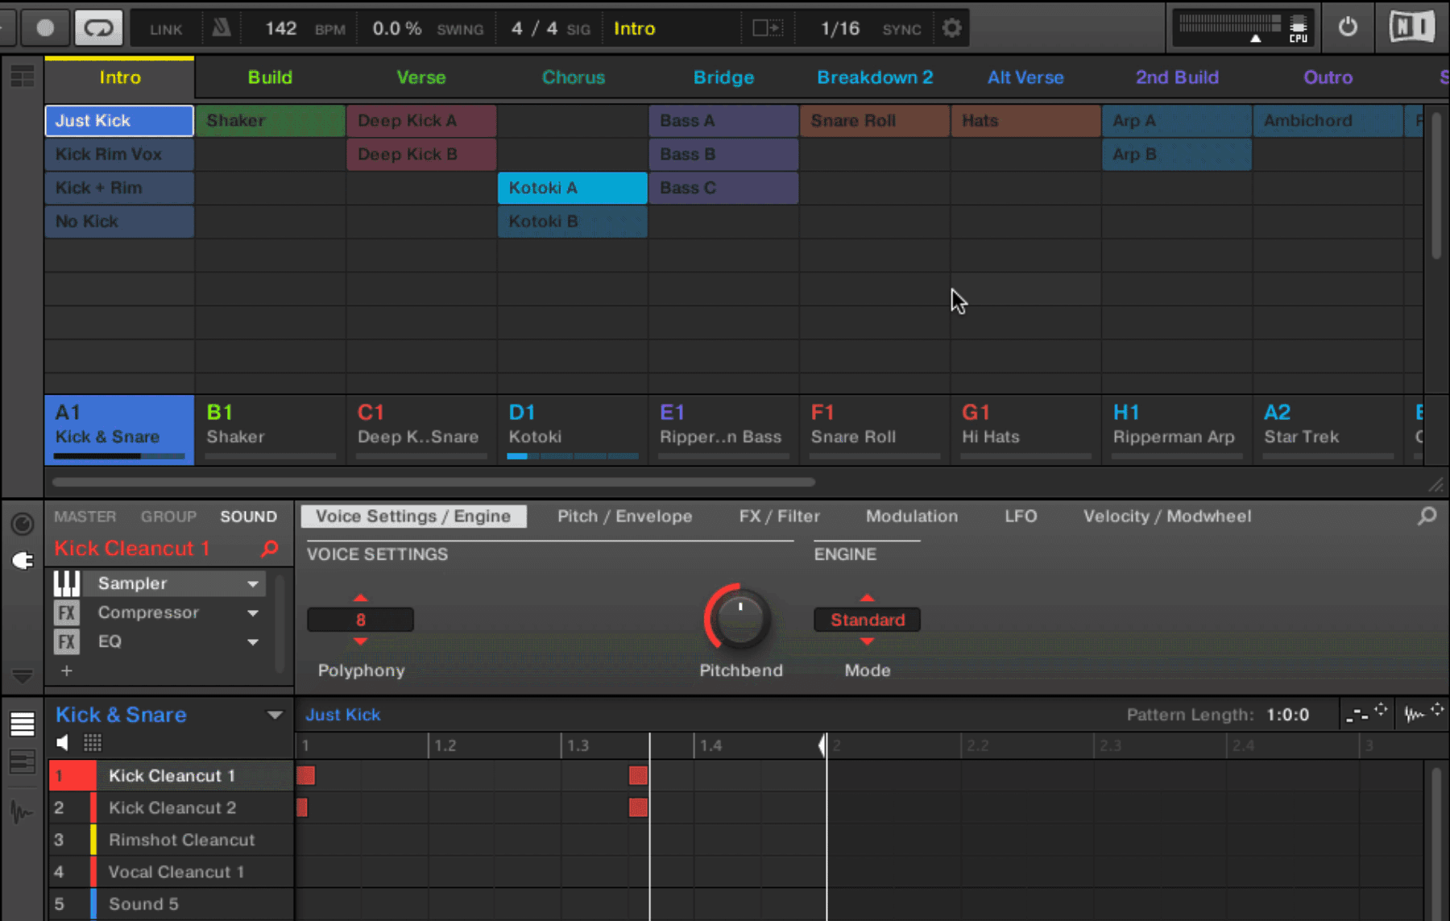Screen dimensions: 1450x921
Task: Enable loop mode in the transport bar
Action: point(98,27)
